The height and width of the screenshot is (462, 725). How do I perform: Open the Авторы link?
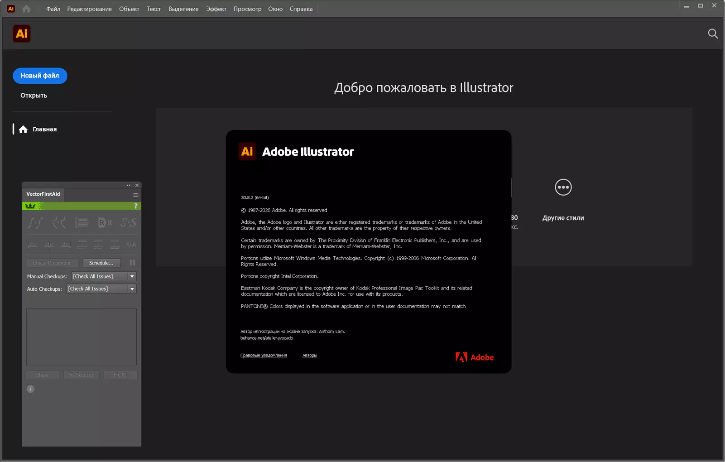310,356
